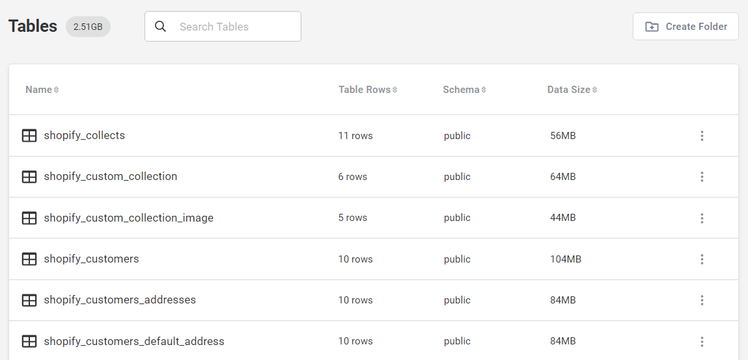Click the '6 rows' cell
This screenshot has width=748, height=360.
tap(353, 177)
